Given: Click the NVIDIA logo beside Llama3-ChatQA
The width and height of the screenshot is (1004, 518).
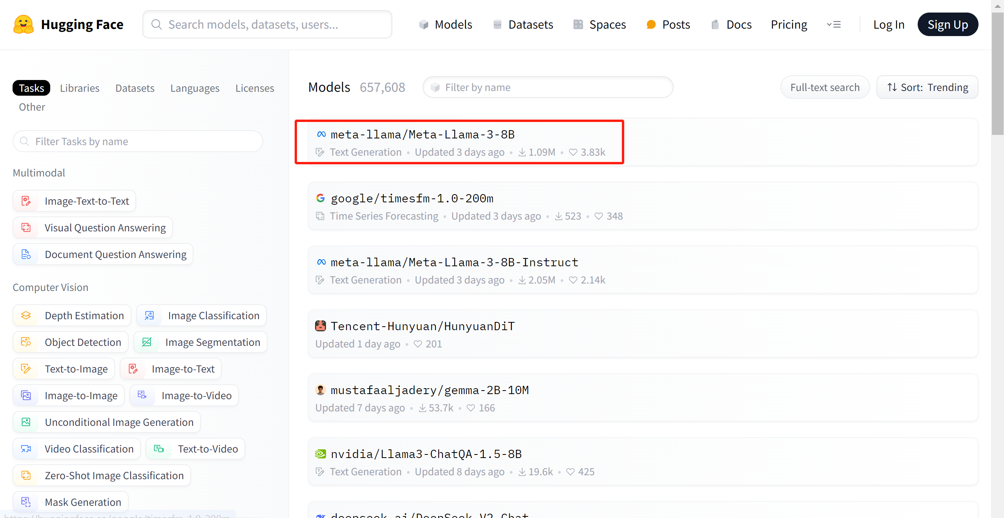Looking at the screenshot, I should tap(321, 454).
